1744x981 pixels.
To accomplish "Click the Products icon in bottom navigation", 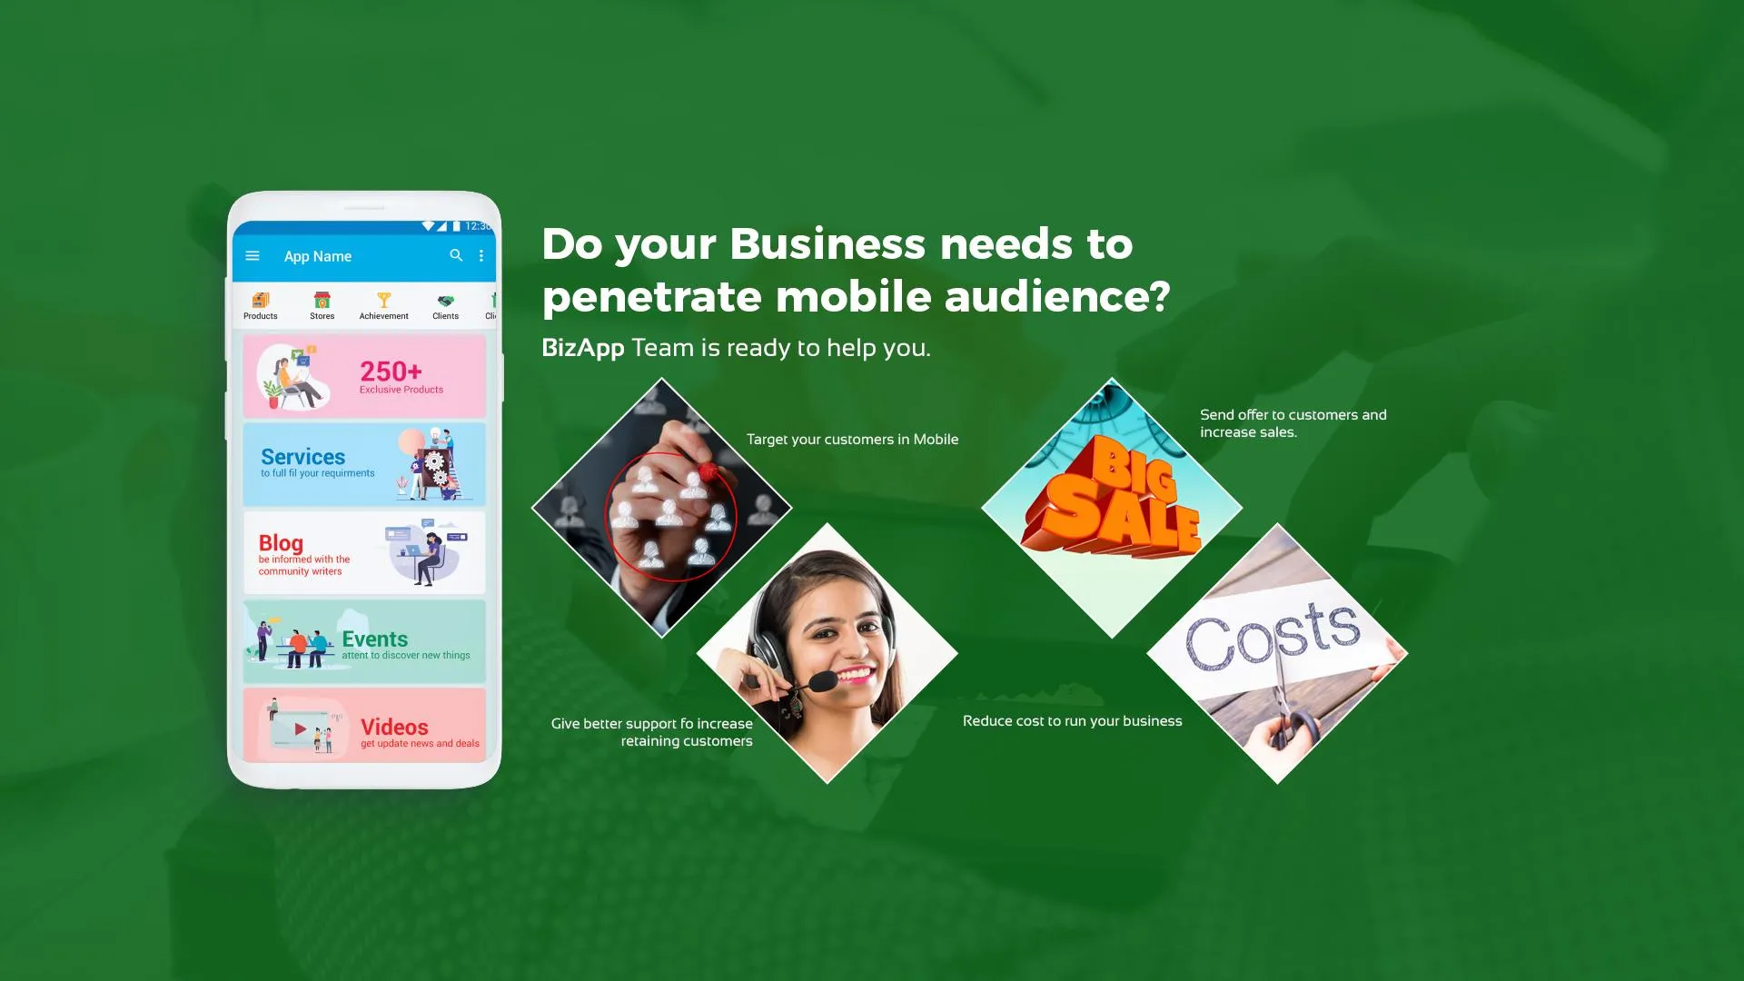I will tap(260, 302).
